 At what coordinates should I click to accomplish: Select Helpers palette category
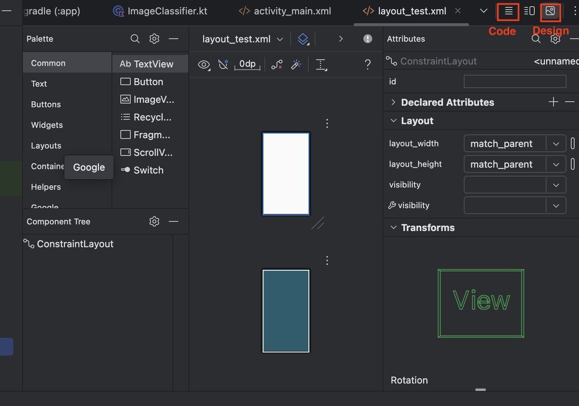67,187
